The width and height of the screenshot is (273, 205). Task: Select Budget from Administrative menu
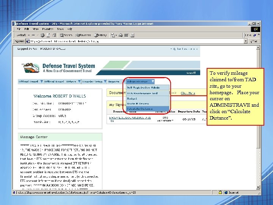click(147, 98)
